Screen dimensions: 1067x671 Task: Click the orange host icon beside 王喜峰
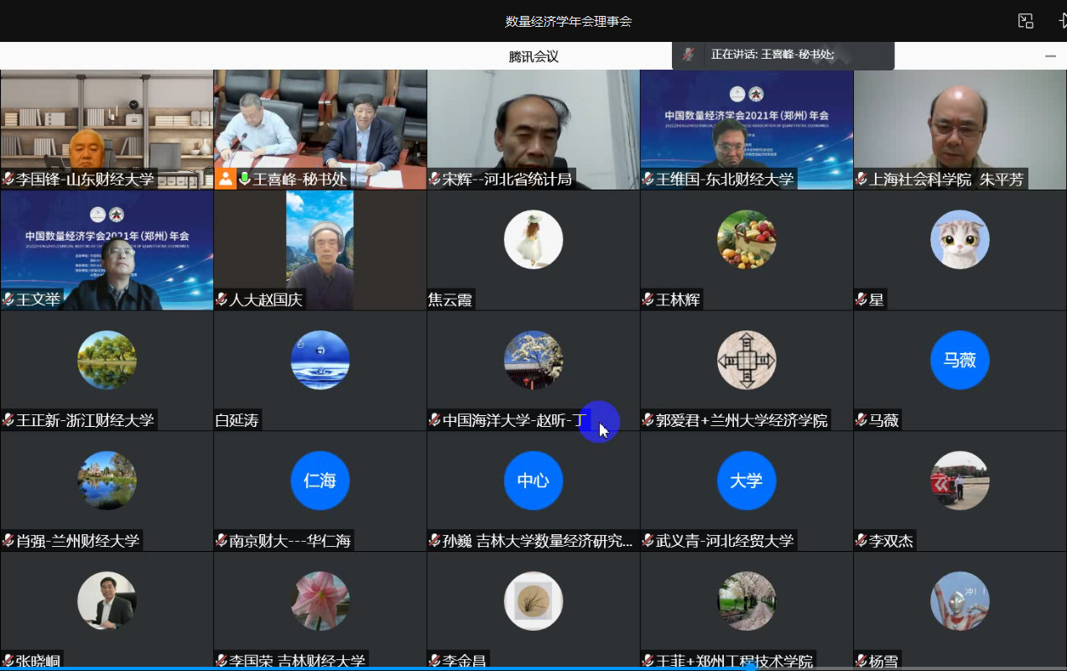226,179
